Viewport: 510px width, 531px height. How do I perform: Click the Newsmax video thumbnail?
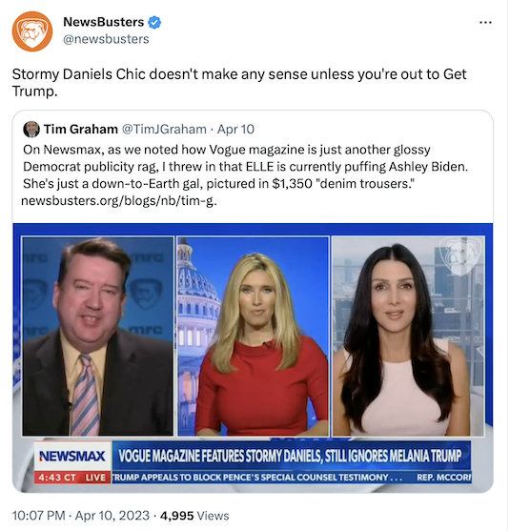(253, 357)
